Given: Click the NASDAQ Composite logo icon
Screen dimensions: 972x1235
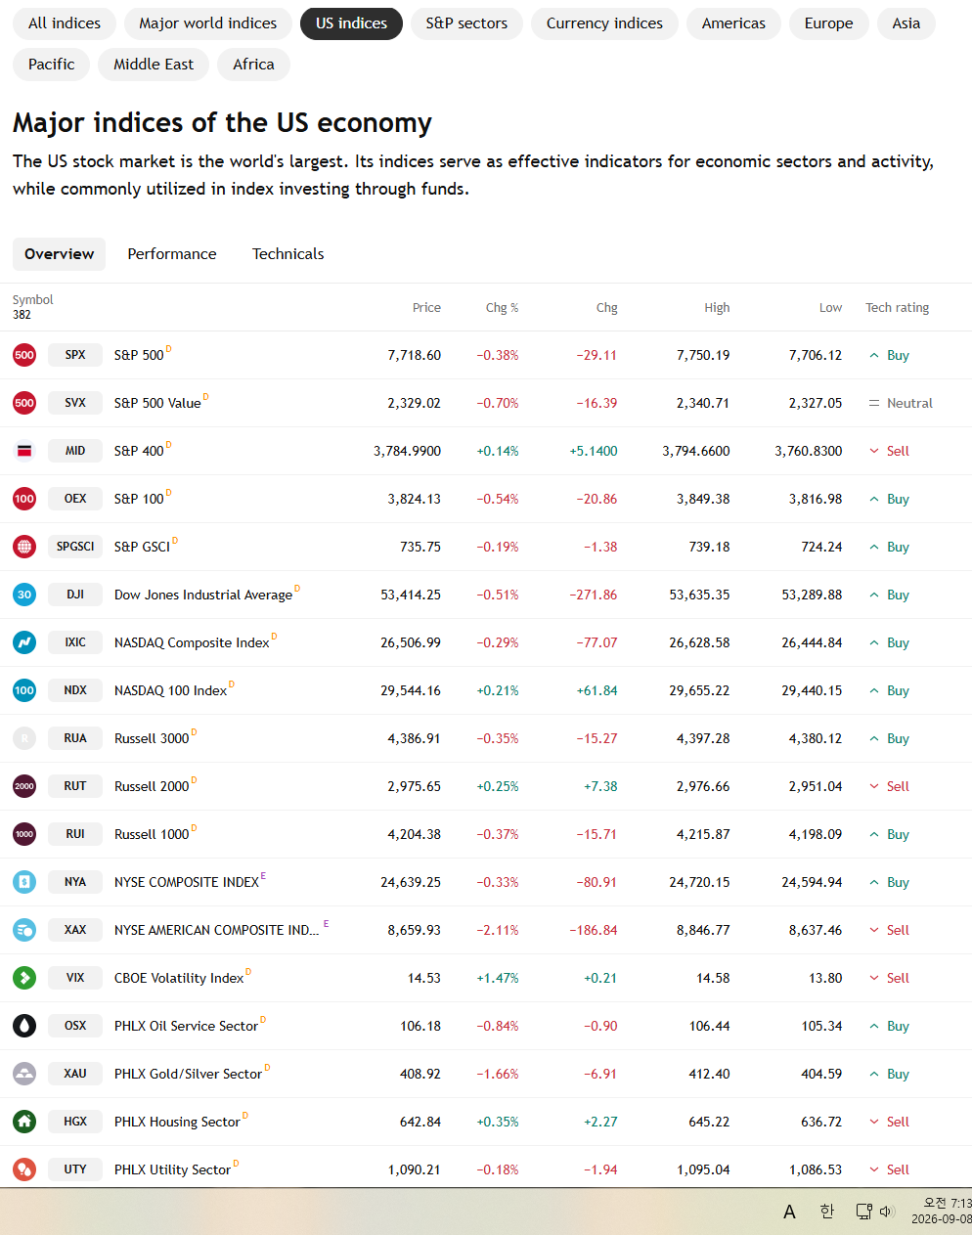Looking at the screenshot, I should pos(24,642).
